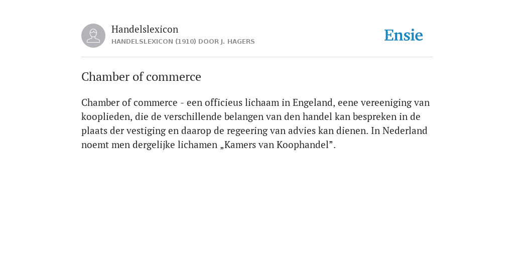Open the Handelslexicon author name

click(x=145, y=29)
